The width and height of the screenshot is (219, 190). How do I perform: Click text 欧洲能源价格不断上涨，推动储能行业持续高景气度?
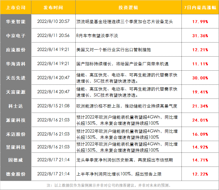coord(127,106)
